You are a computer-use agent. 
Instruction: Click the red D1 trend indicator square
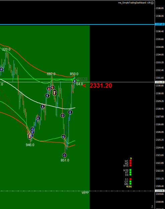(x=130, y=179)
